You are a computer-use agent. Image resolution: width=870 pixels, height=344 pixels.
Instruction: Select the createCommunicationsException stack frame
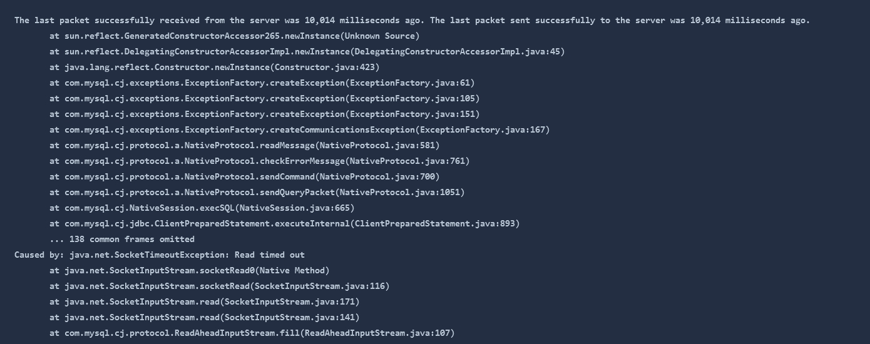pos(300,130)
